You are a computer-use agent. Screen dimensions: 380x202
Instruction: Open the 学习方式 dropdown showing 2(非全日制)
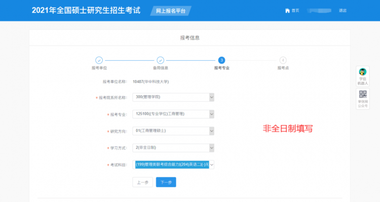pyautogui.click(x=173, y=148)
